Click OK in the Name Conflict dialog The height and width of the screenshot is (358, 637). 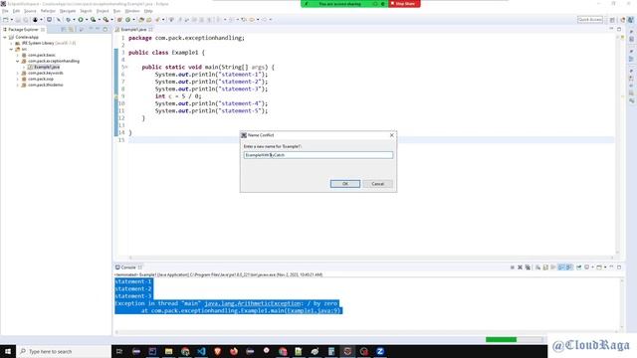(x=345, y=184)
